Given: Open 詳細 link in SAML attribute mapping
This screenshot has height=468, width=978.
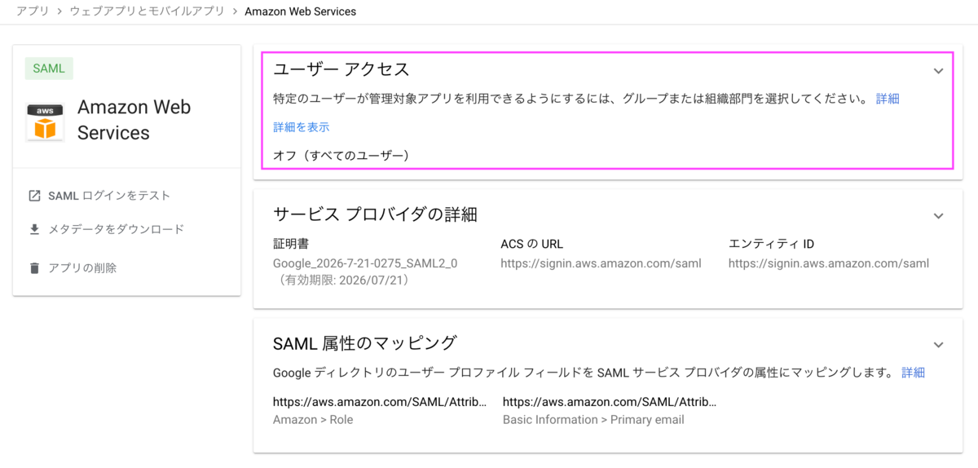Looking at the screenshot, I should 913,373.
